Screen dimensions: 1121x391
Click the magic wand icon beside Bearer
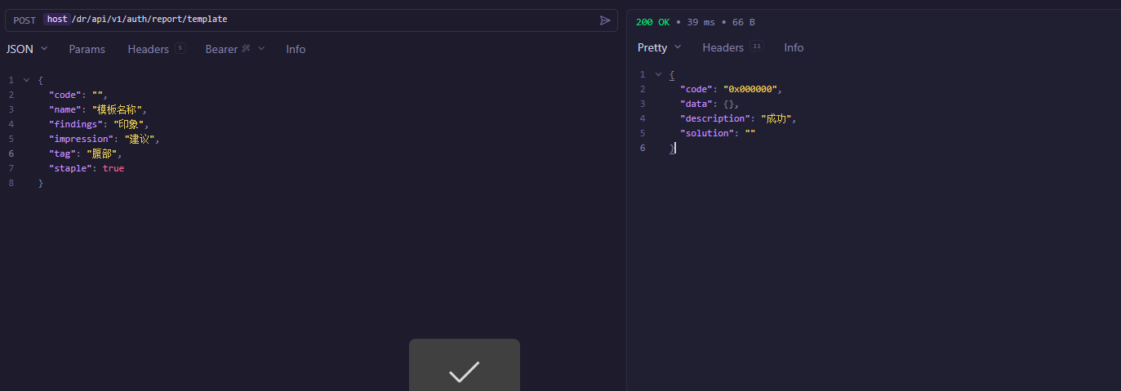(246, 49)
